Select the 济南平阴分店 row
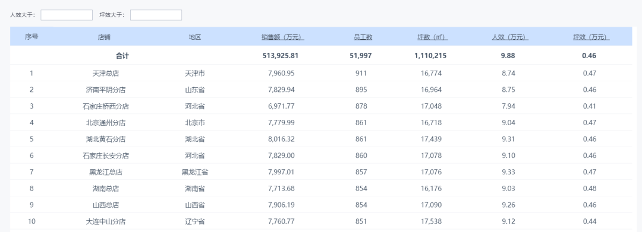This screenshot has height=232, width=642. pyautogui.click(x=321, y=90)
